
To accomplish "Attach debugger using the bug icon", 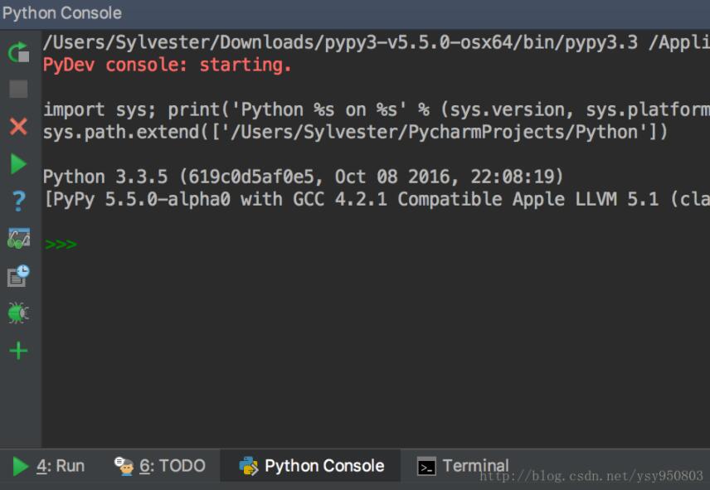I will pyautogui.click(x=17, y=313).
